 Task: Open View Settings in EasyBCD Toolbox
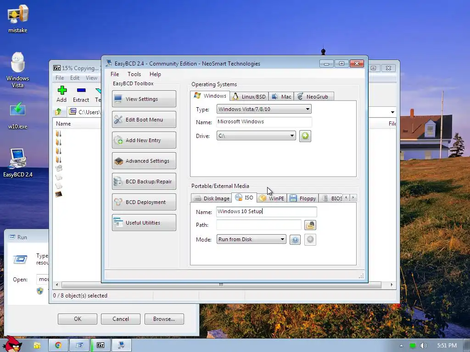tap(144, 99)
